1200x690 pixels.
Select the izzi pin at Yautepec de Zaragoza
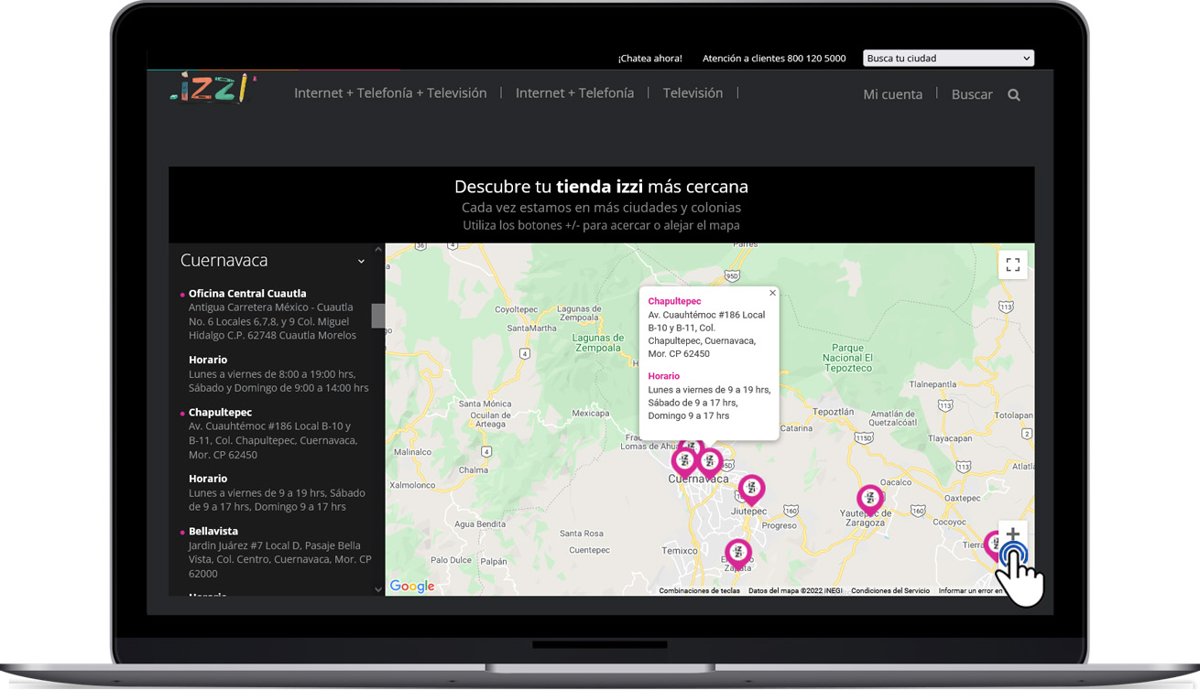coord(869,499)
